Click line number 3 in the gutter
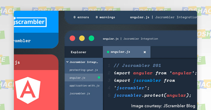 (x=109, y=80)
